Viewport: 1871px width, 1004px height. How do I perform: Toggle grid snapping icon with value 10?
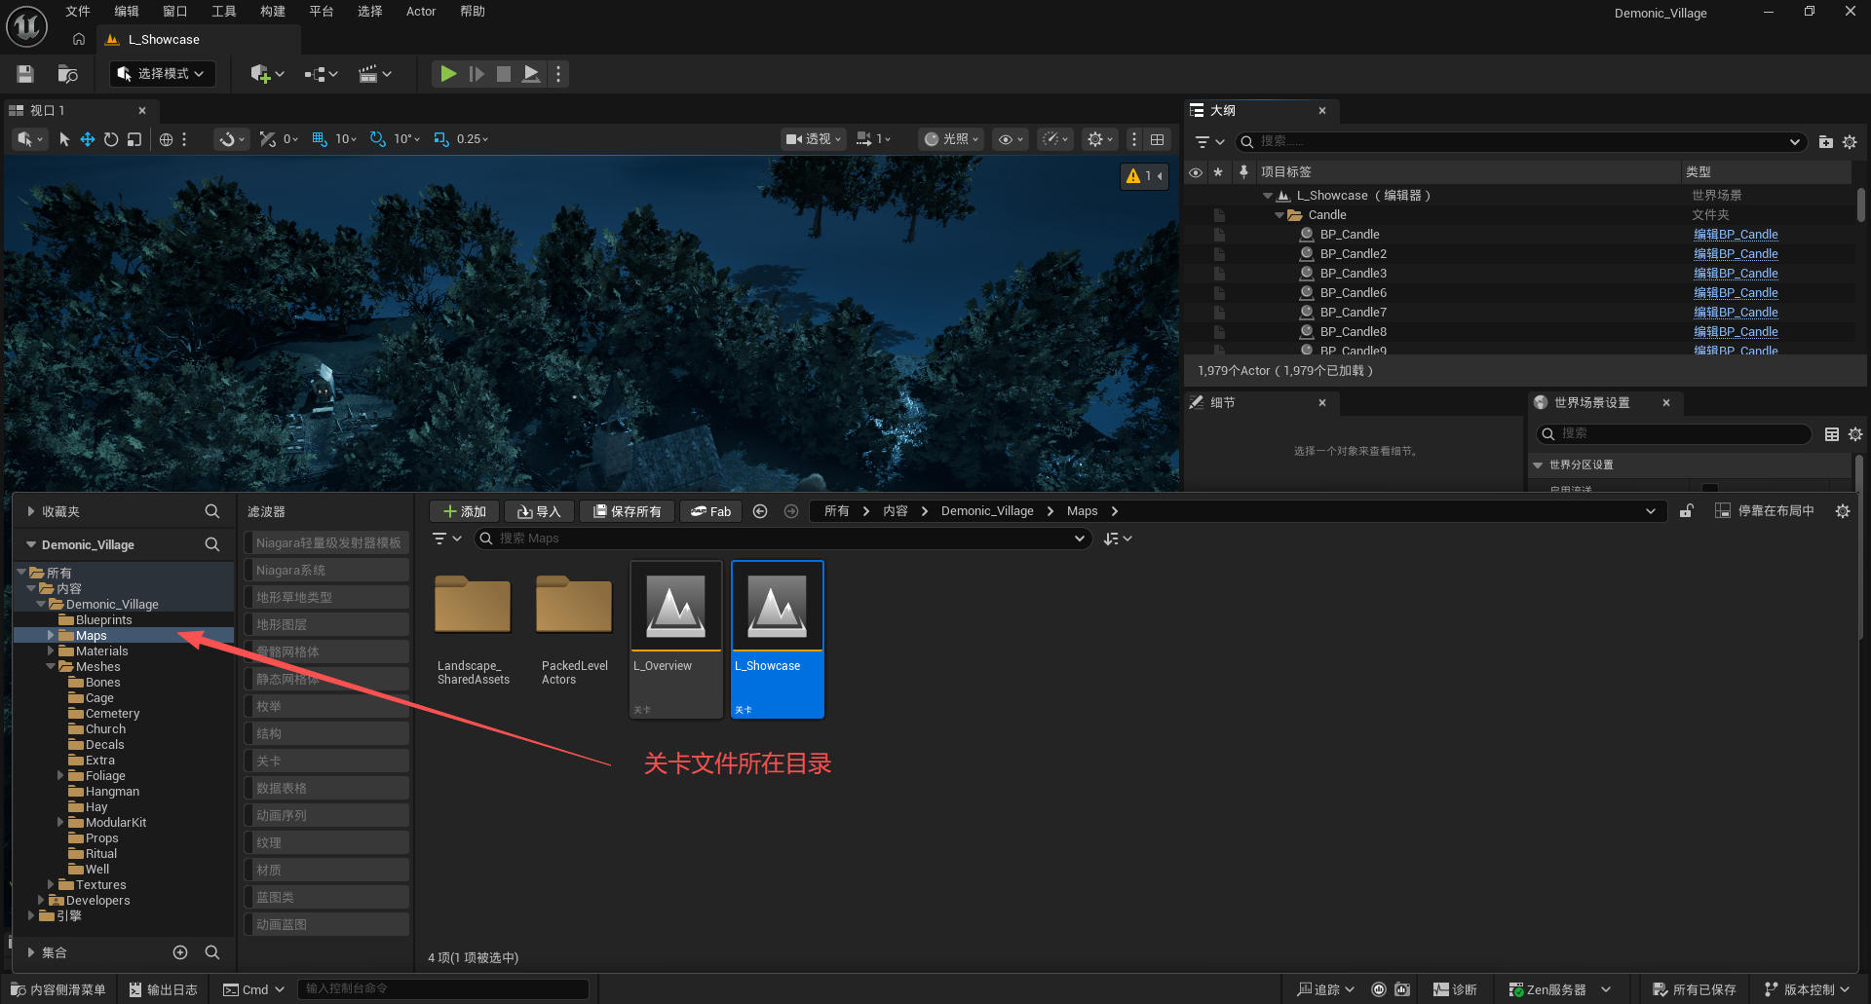point(320,139)
